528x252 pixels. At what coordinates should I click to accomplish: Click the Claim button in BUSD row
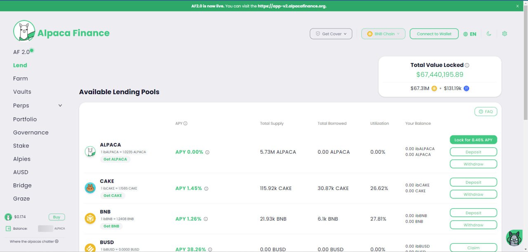pos(473,248)
